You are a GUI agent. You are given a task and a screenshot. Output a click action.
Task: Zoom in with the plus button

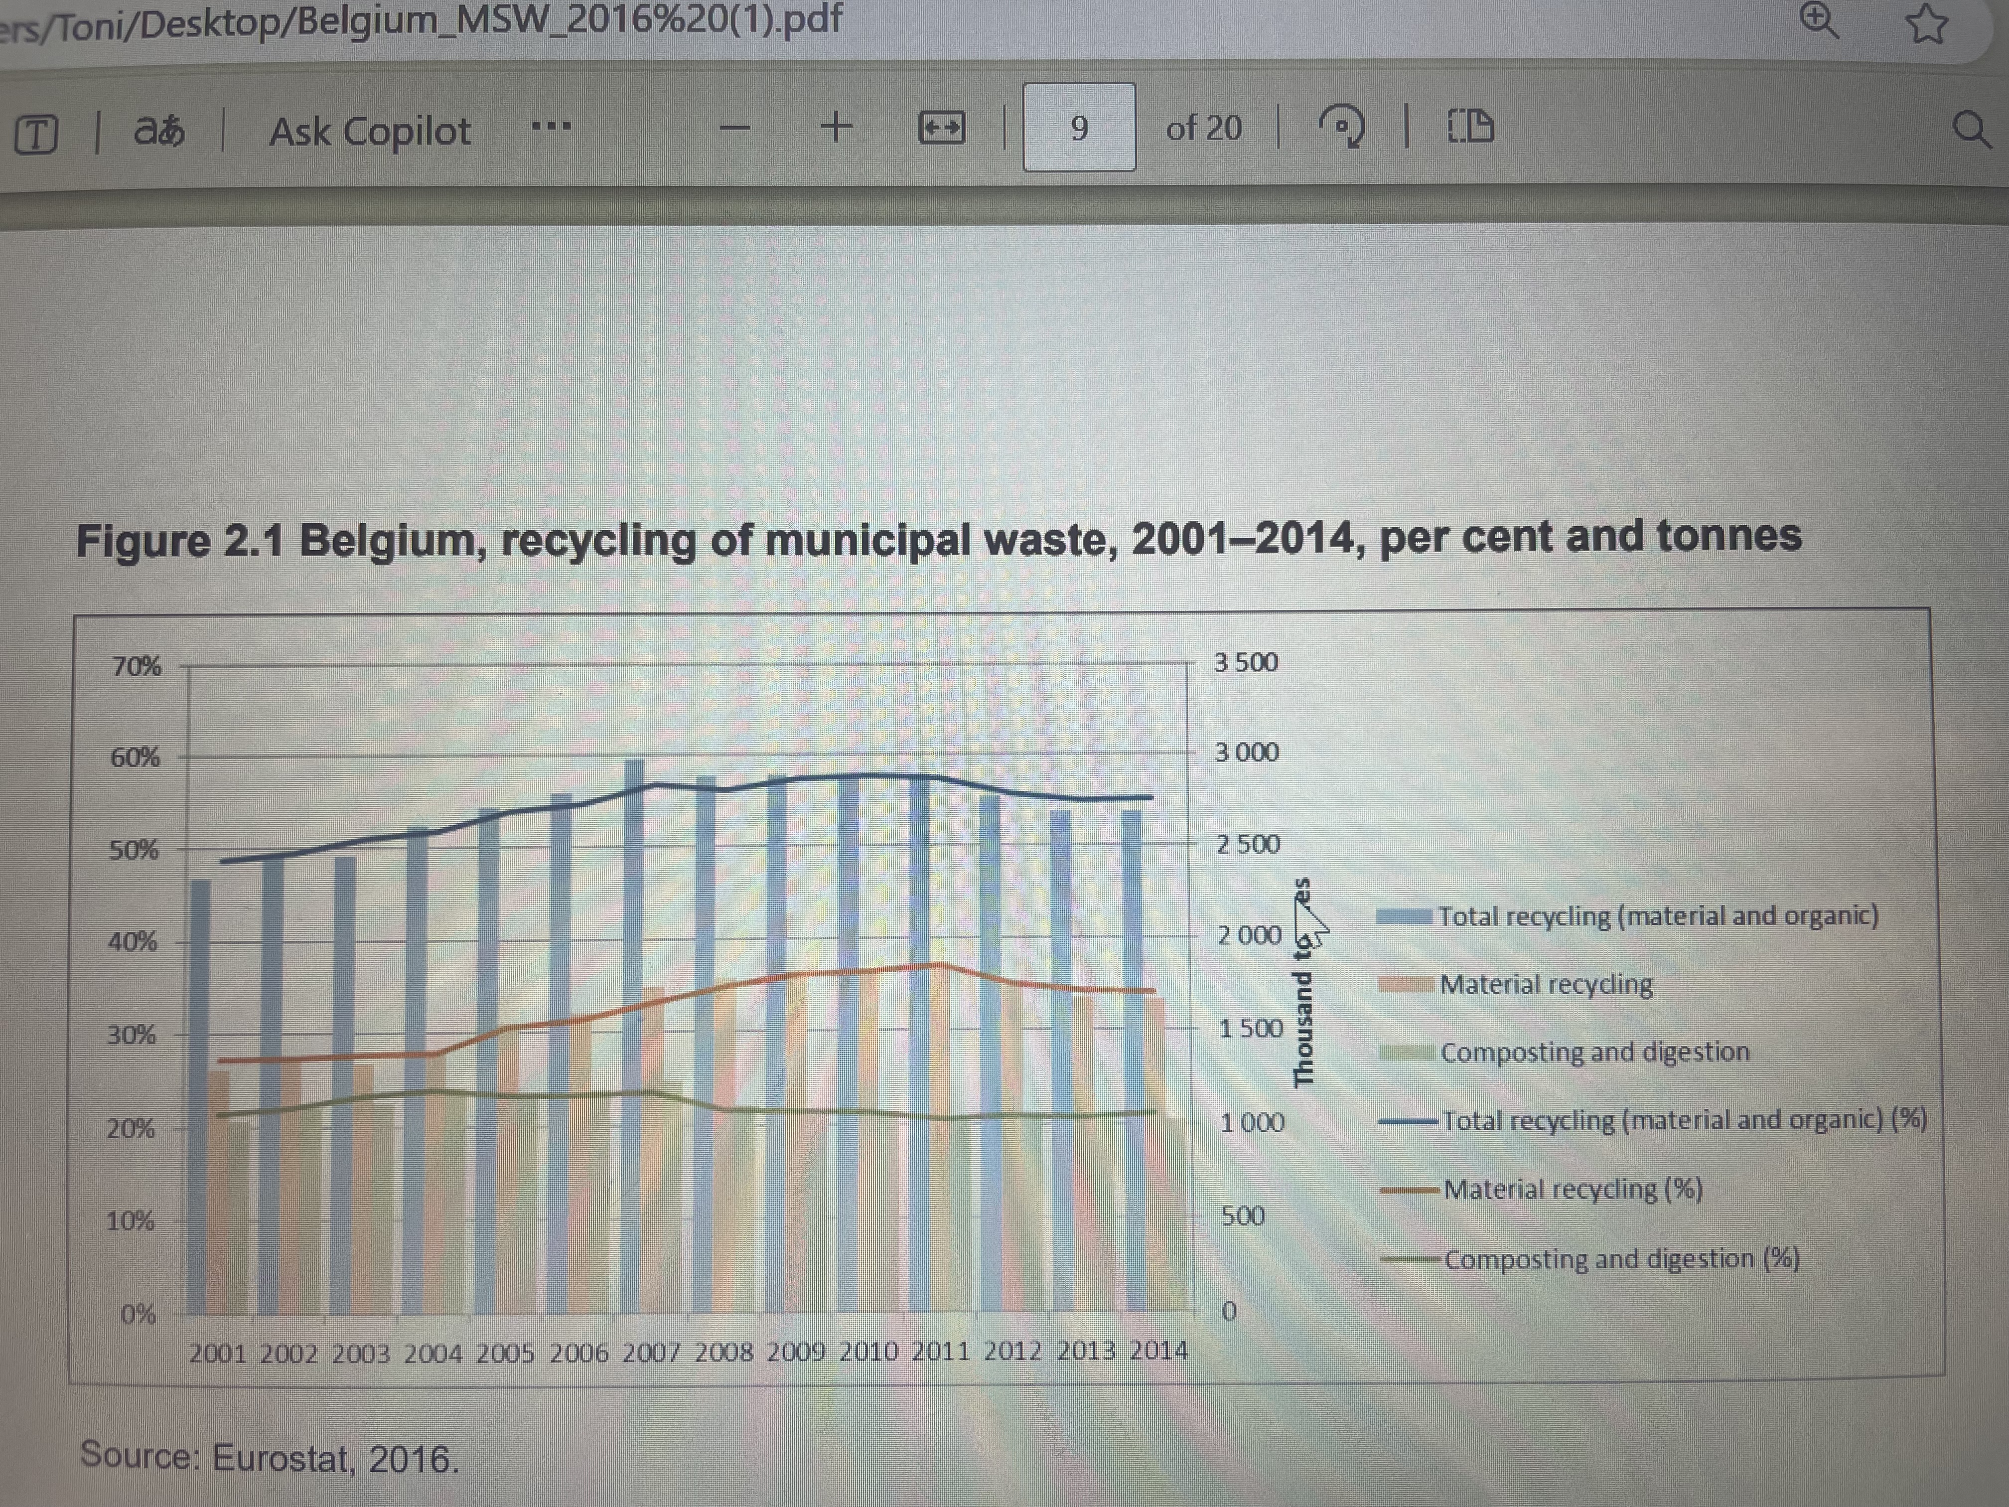(x=836, y=127)
